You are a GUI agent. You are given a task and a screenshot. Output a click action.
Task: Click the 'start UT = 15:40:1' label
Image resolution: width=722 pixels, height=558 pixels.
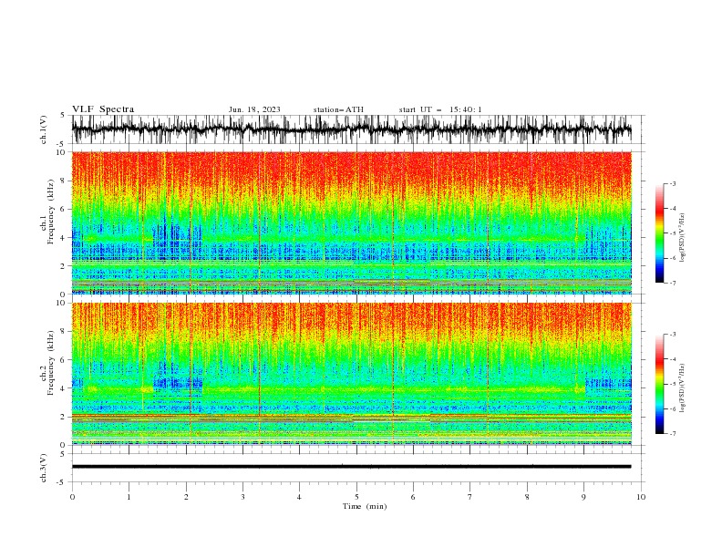click(x=440, y=109)
